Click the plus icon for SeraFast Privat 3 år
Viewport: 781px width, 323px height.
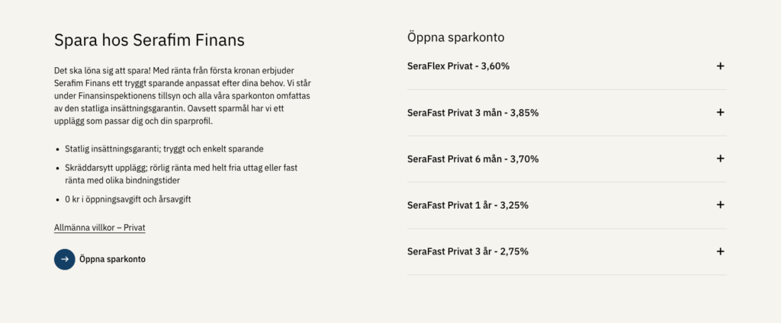(720, 251)
